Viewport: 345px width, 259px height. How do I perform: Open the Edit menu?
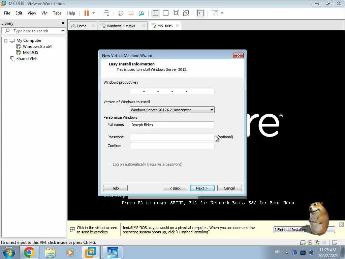[x=19, y=13]
